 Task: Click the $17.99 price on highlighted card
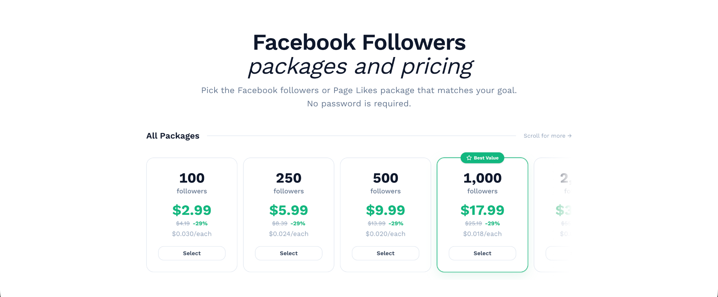click(482, 210)
